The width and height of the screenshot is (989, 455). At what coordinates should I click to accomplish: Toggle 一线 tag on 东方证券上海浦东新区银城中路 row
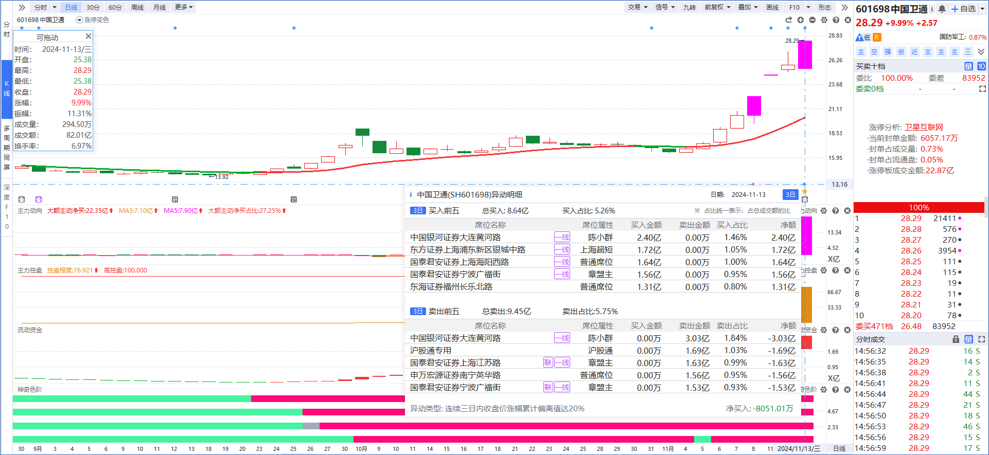coord(562,249)
